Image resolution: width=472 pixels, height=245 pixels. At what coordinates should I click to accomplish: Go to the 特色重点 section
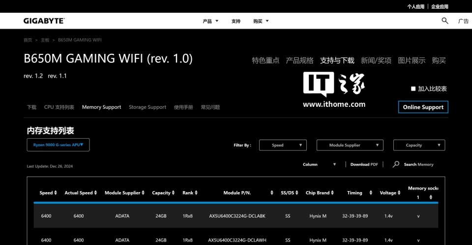[x=265, y=61]
